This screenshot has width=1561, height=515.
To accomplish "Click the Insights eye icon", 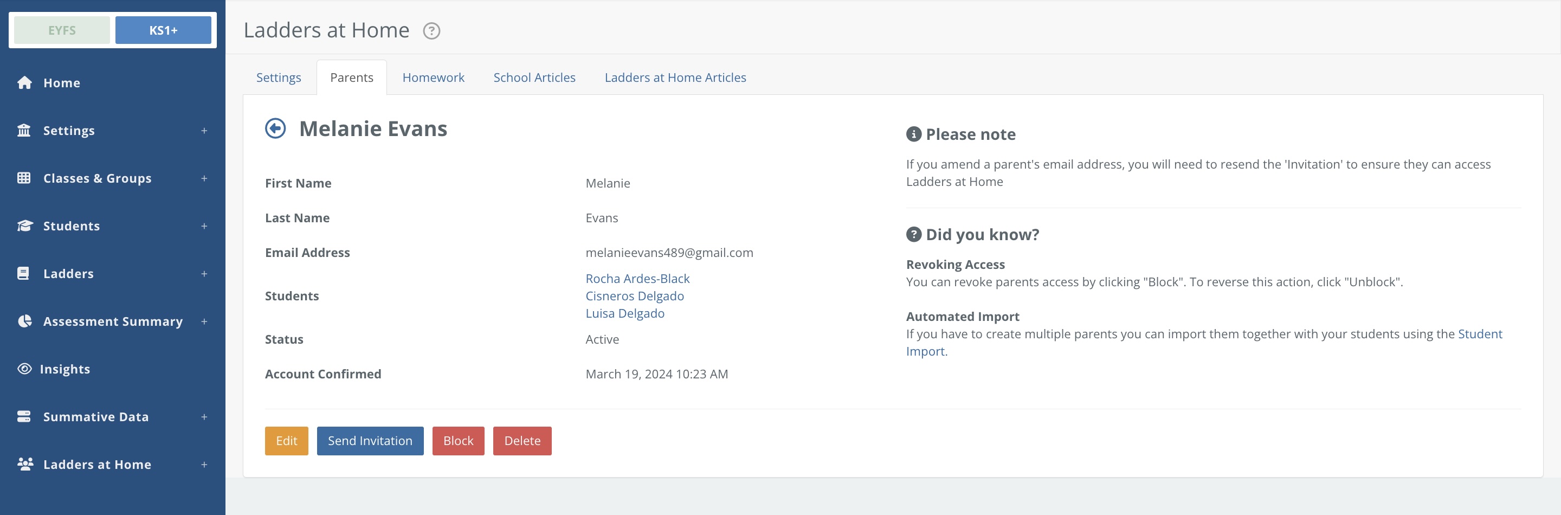I will (x=24, y=369).
